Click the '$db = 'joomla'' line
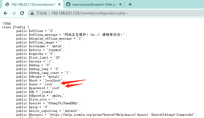 [36, 92]
